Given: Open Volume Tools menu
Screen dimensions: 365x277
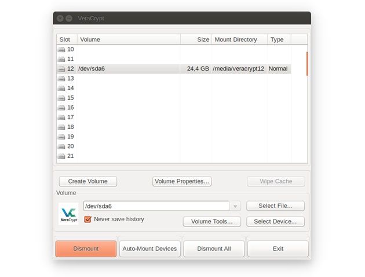Looking at the screenshot, I should point(212,221).
